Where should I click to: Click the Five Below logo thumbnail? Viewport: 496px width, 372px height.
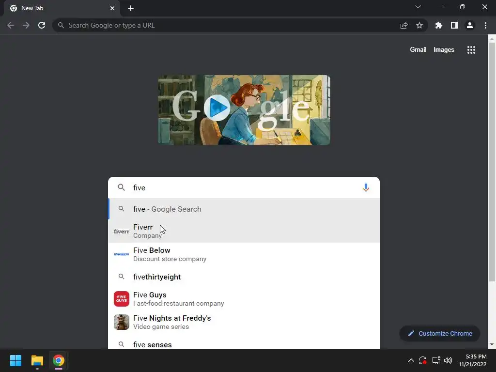[122, 254]
